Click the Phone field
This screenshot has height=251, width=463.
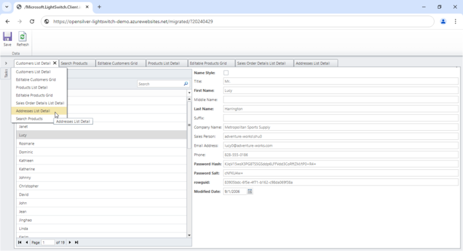(x=341, y=155)
